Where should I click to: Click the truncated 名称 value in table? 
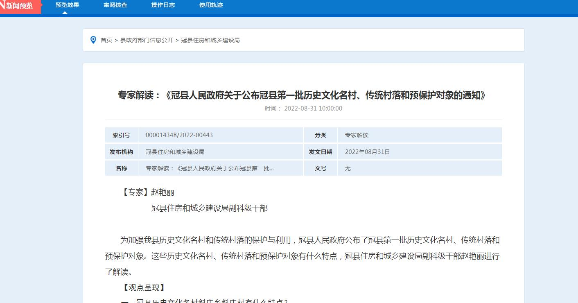click(210, 168)
